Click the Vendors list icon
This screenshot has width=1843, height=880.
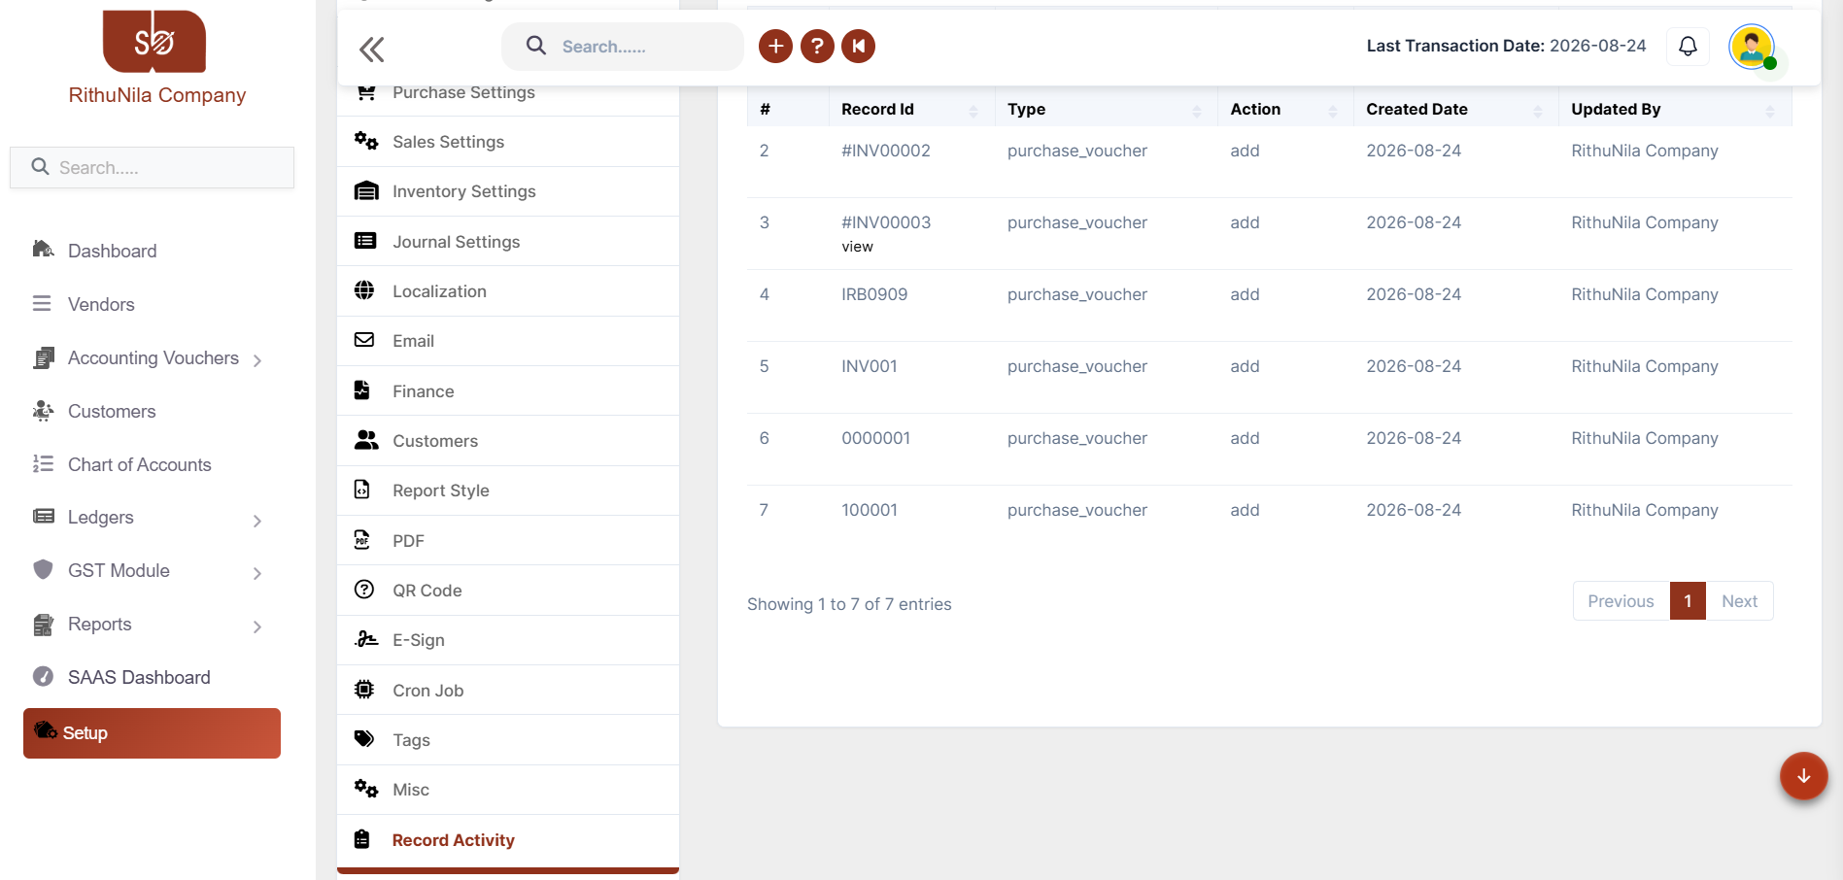pyautogui.click(x=42, y=303)
